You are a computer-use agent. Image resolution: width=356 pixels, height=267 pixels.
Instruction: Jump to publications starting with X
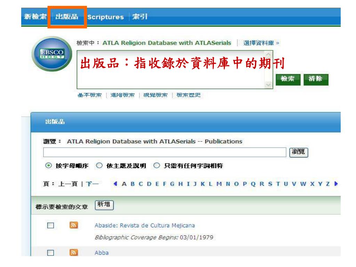pos(313,184)
